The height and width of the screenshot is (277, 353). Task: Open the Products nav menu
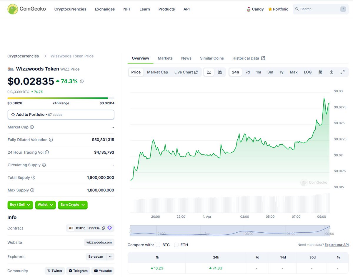166,9
